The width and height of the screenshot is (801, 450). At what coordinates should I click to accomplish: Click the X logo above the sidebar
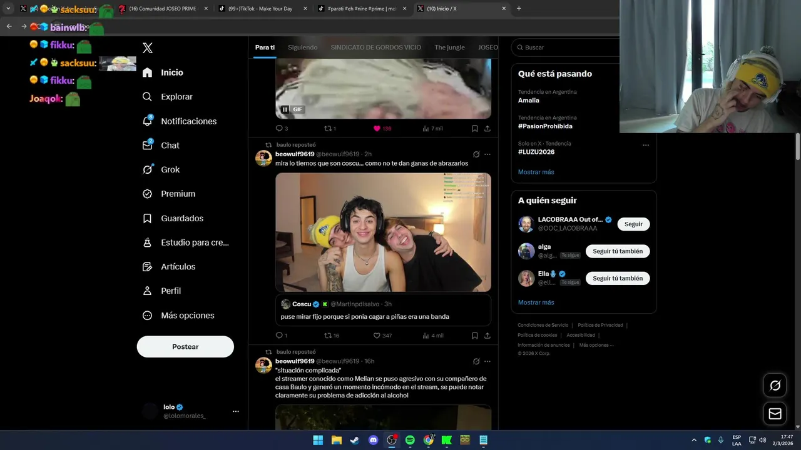148,48
